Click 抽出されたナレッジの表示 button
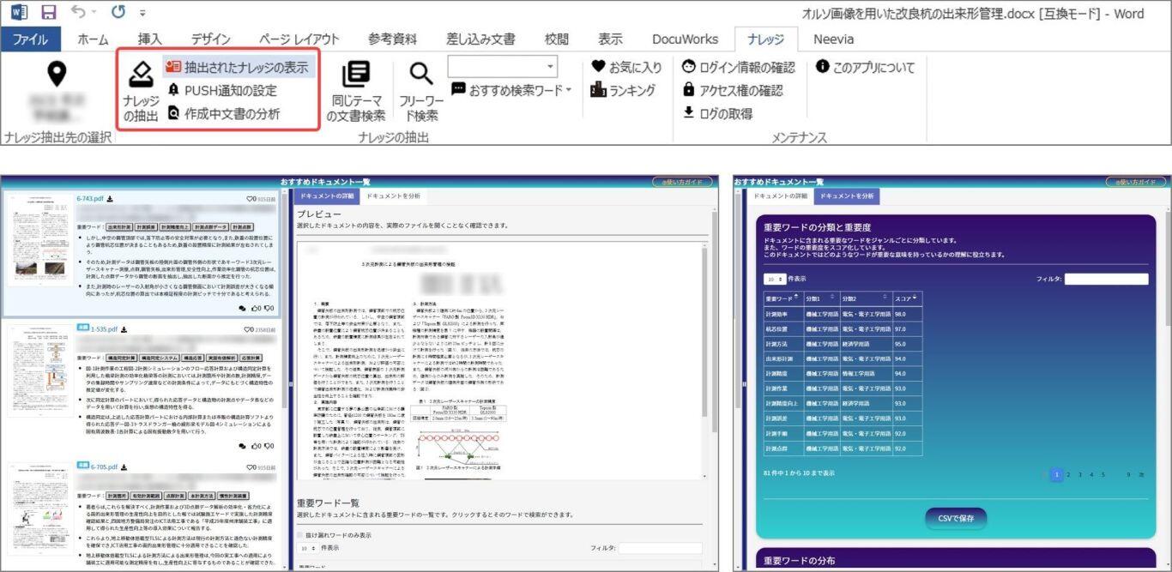The image size is (1172, 572). pyautogui.click(x=239, y=67)
